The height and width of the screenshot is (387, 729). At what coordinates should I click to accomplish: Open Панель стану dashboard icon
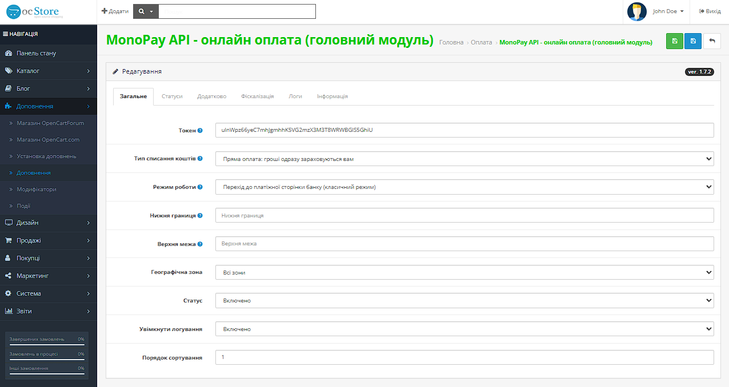9,53
